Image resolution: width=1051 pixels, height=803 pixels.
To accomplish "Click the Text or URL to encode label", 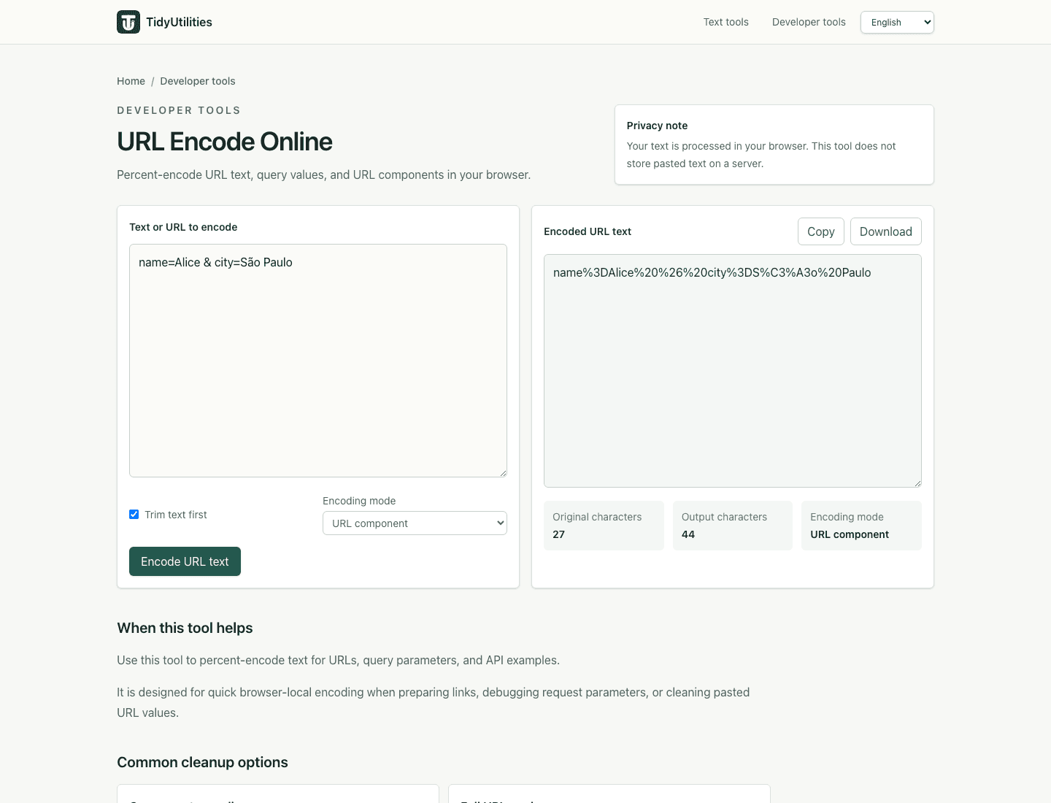I will click(183, 227).
